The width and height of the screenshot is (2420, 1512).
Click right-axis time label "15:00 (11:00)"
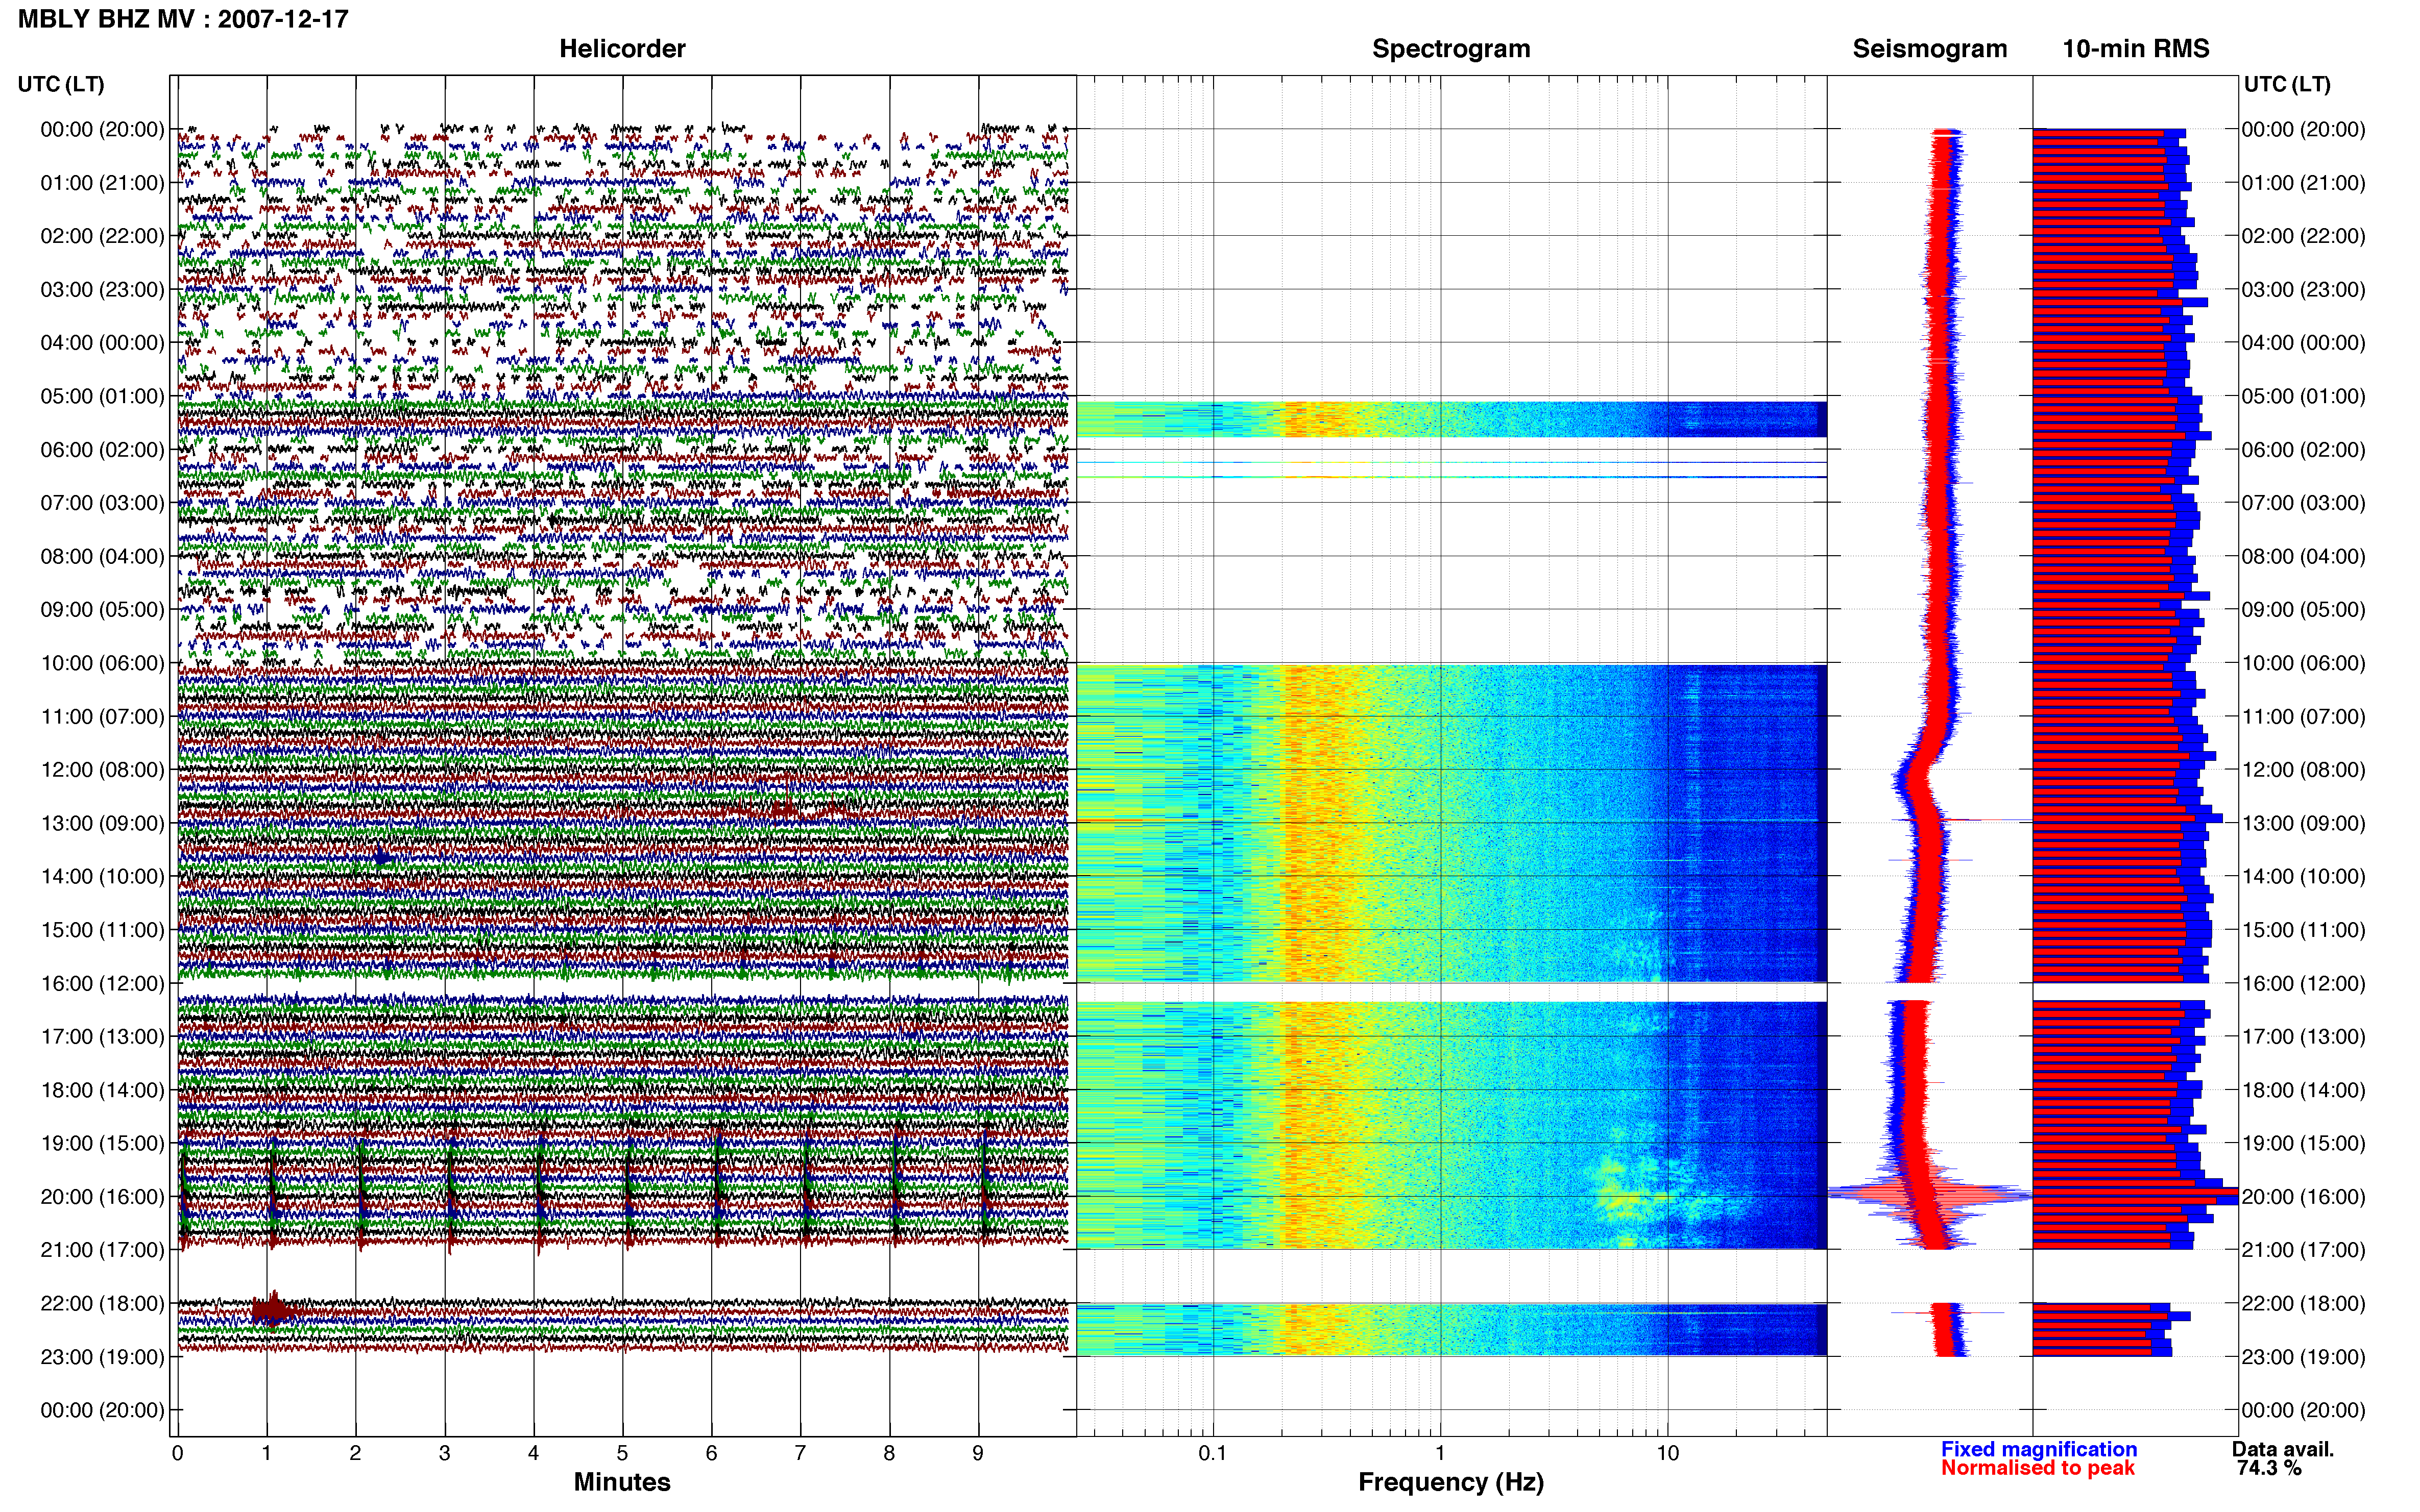point(2303,929)
